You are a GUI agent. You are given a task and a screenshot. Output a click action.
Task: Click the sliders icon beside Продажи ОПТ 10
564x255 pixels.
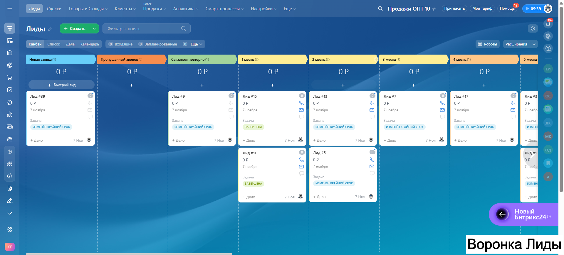click(434, 9)
